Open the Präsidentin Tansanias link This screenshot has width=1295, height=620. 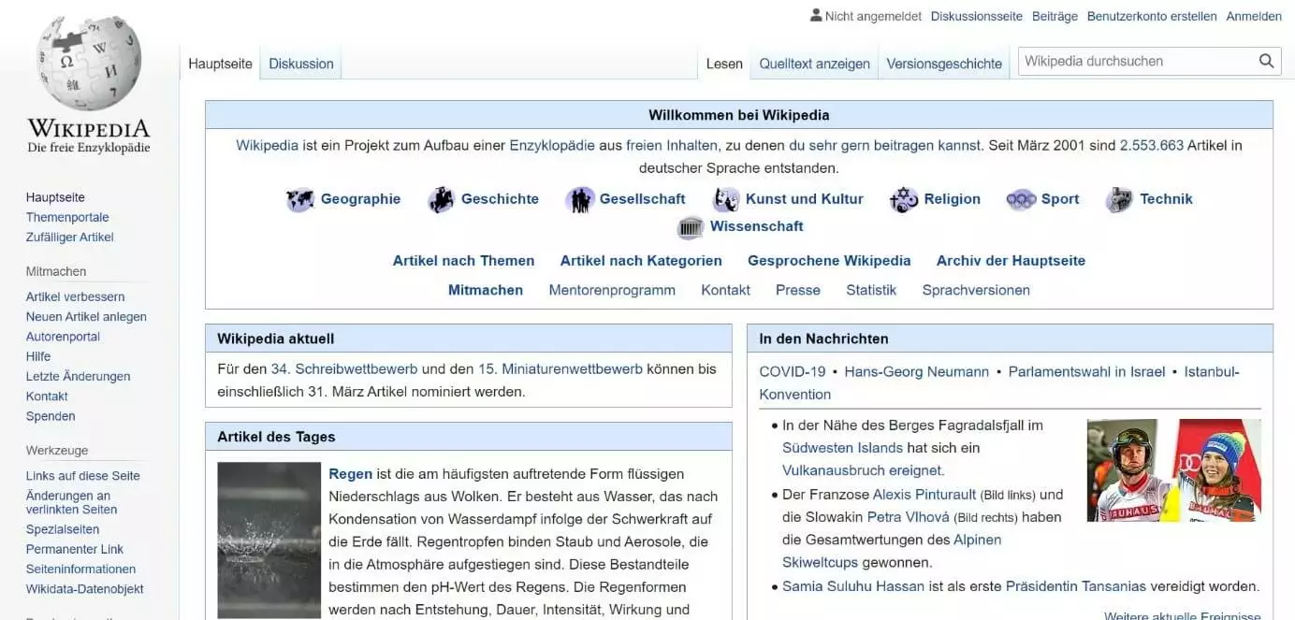pyautogui.click(x=1076, y=586)
